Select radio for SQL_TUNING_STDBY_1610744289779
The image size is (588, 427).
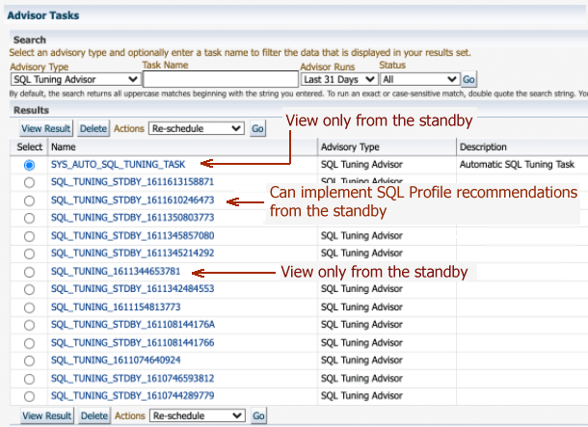(x=29, y=396)
